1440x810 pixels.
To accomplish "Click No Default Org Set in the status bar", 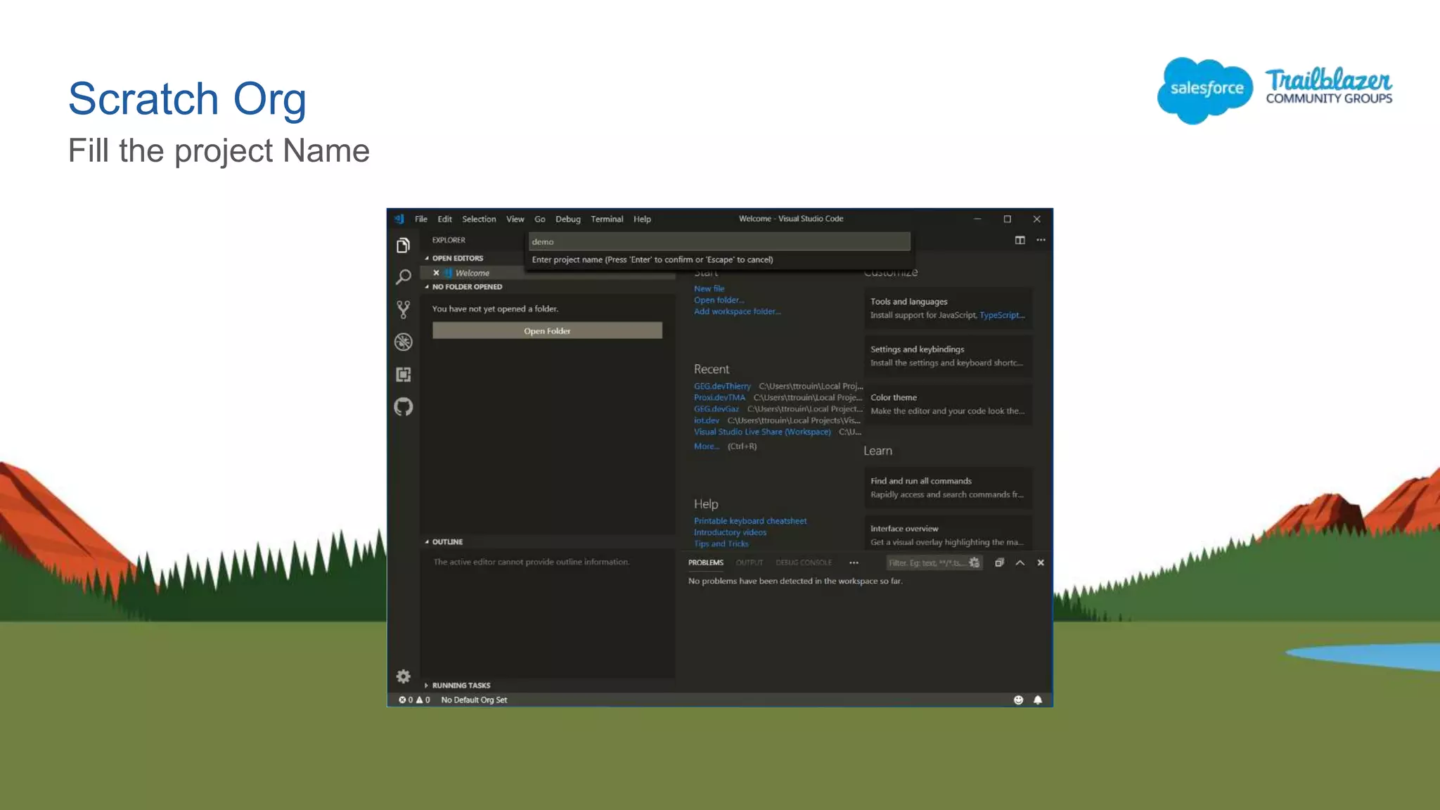I will tap(474, 700).
